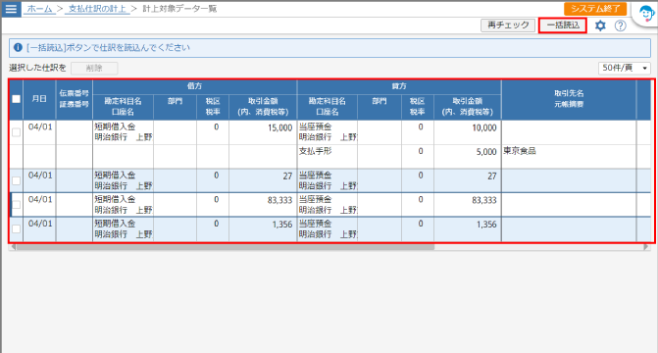
Task: Click the 再チェック button
Action: tap(508, 25)
